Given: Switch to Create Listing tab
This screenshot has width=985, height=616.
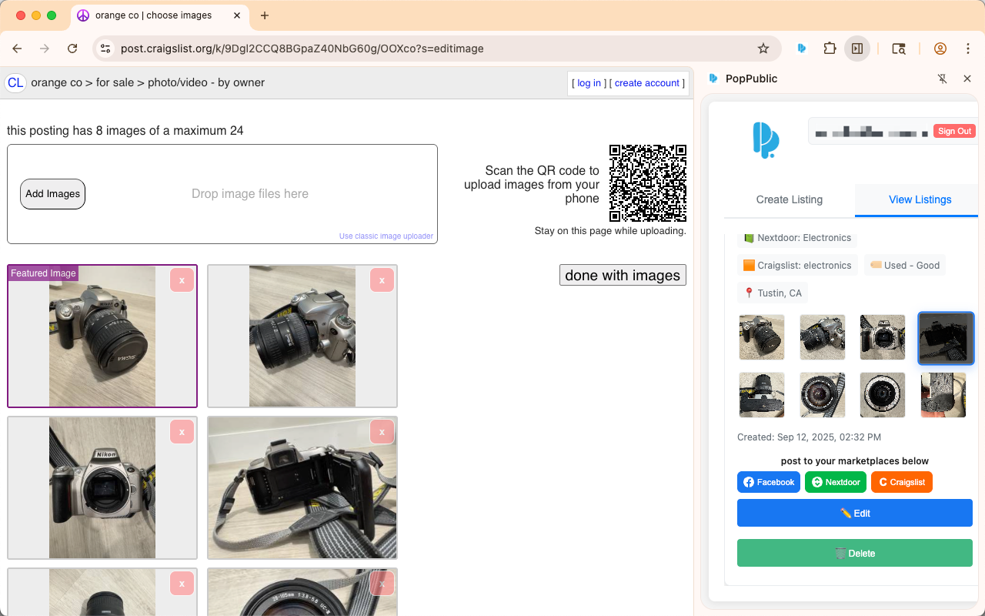Looking at the screenshot, I should click(x=789, y=199).
